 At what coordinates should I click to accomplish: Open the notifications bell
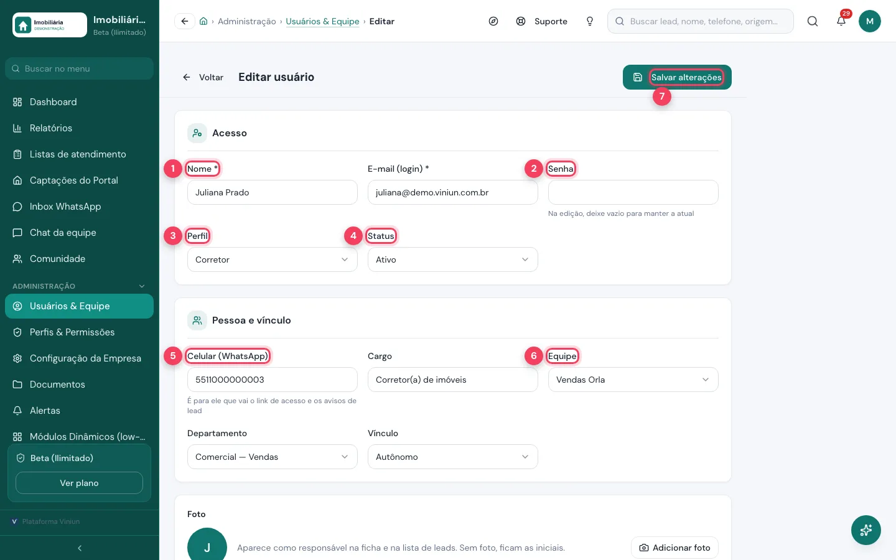pyautogui.click(x=841, y=21)
